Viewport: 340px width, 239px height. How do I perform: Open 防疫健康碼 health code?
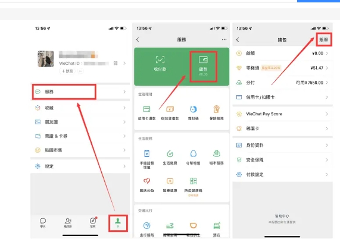[193, 187]
